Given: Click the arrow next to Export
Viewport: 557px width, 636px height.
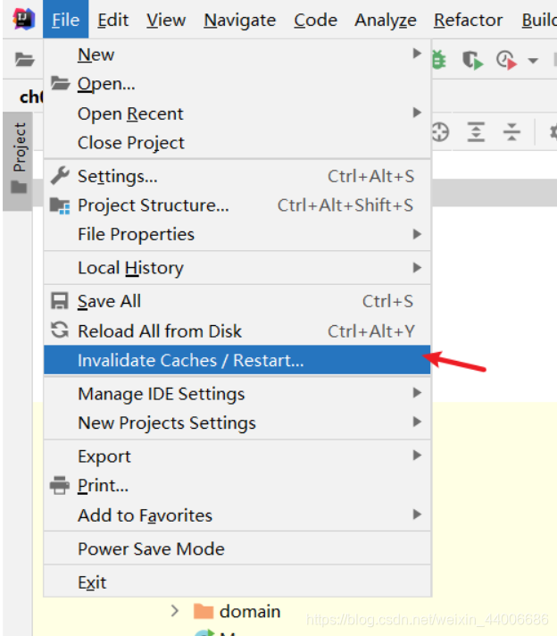Looking at the screenshot, I should (417, 455).
